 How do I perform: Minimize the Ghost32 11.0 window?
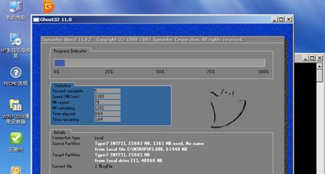point(275,20)
